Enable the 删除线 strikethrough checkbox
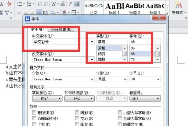188x126 pixels. pos(34,113)
